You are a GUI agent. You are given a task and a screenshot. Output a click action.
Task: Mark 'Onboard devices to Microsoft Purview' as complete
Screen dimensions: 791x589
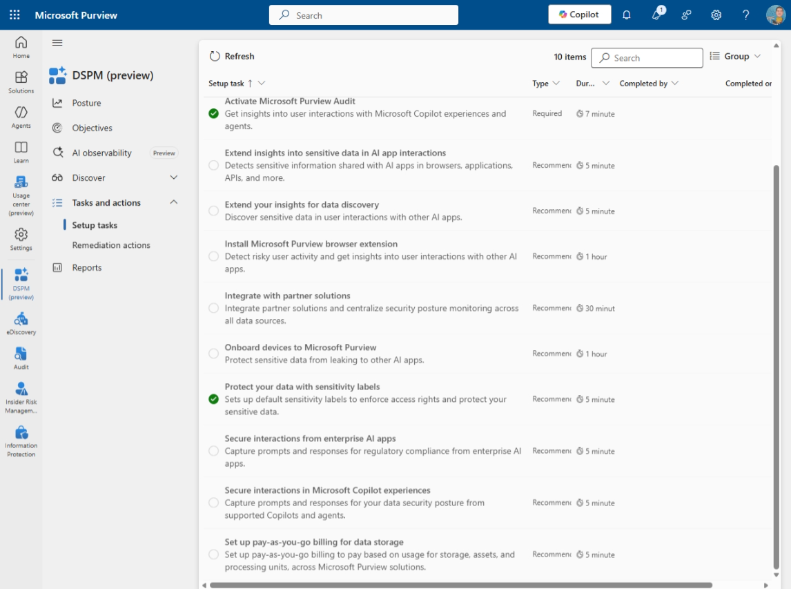coord(213,353)
